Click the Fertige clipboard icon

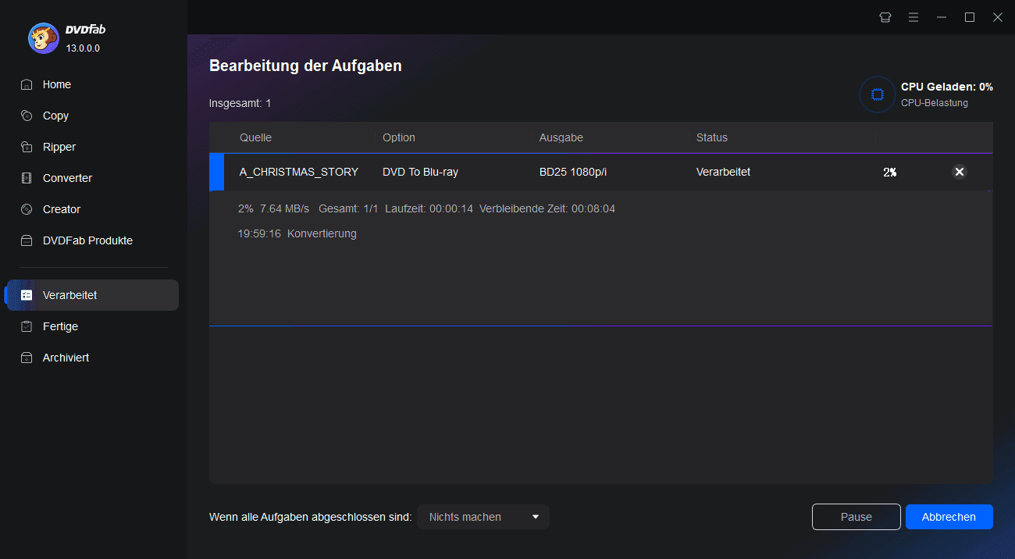[27, 326]
